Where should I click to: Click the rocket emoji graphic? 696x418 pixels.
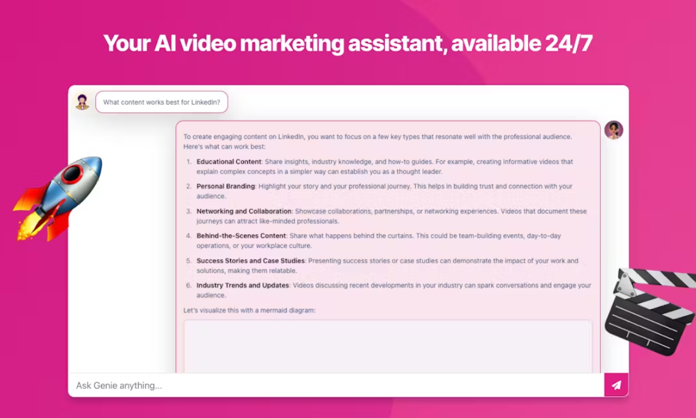pyautogui.click(x=58, y=199)
